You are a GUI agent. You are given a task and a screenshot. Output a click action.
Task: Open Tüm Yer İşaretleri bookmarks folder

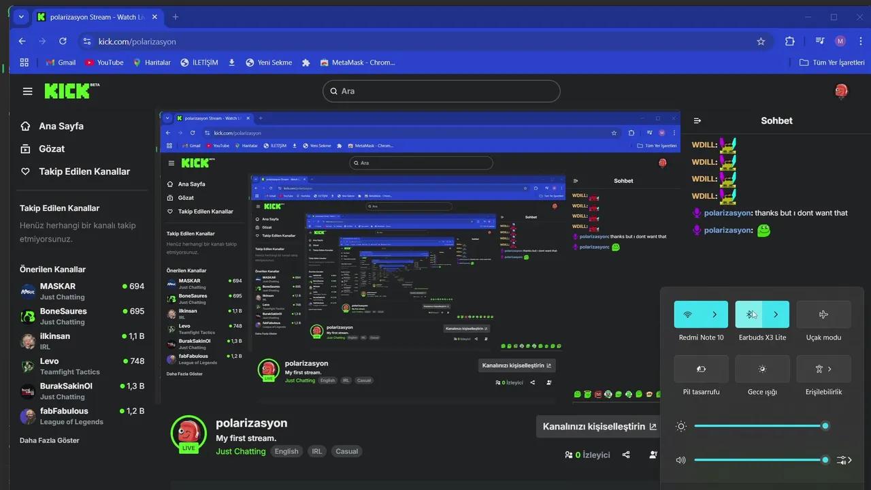point(832,63)
